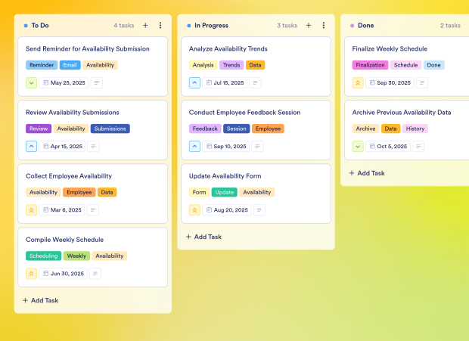This screenshot has height=341, width=469.
Task: Open description icon on Compile Weekly Schedule card
Action: point(95,274)
